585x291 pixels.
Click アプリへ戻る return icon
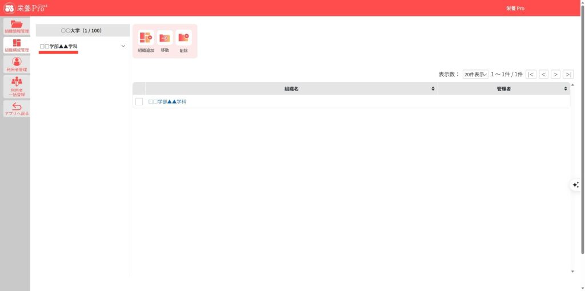[x=17, y=109]
